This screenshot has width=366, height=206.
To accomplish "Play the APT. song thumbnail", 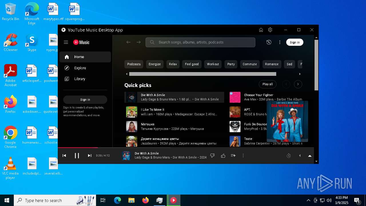I will tap(235, 112).
